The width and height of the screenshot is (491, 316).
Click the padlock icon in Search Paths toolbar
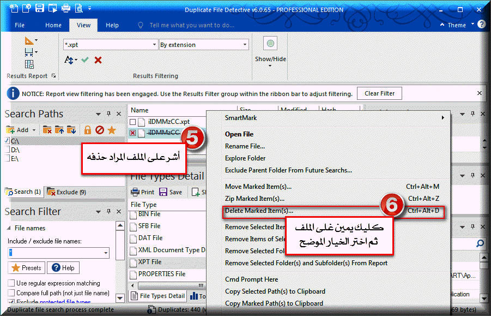pyautogui.click(x=88, y=130)
